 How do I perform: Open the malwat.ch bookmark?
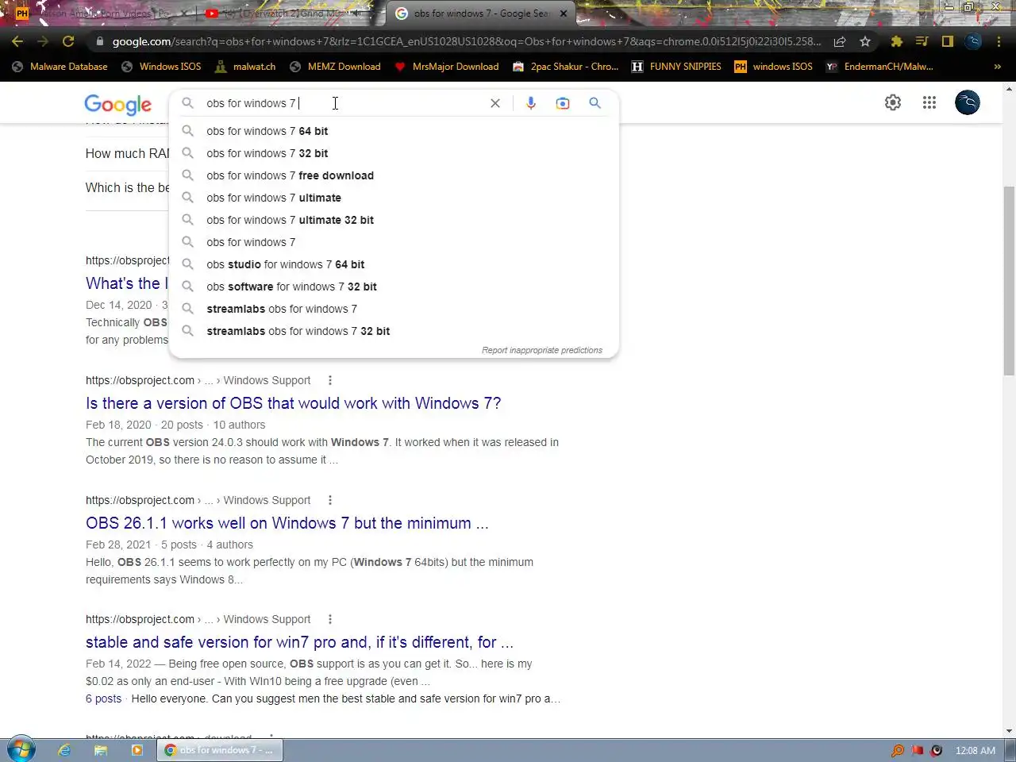coord(245,67)
